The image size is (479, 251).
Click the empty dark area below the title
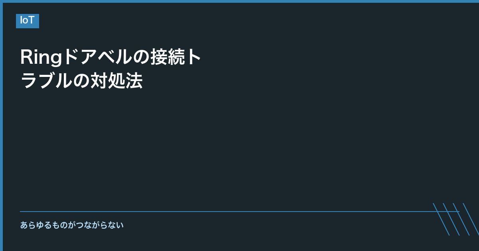239,151
